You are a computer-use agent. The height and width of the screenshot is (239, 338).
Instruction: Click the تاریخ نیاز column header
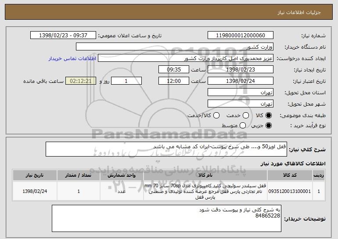tap(35, 175)
